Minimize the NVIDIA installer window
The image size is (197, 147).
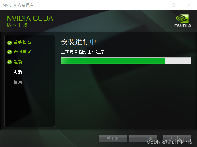[x=158, y=5]
